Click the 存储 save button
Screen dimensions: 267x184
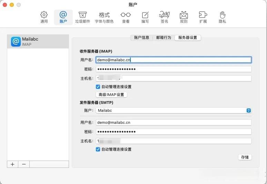(x=245, y=157)
